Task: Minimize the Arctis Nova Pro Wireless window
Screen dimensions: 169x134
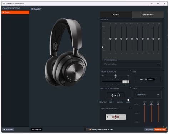Action: (152, 4)
